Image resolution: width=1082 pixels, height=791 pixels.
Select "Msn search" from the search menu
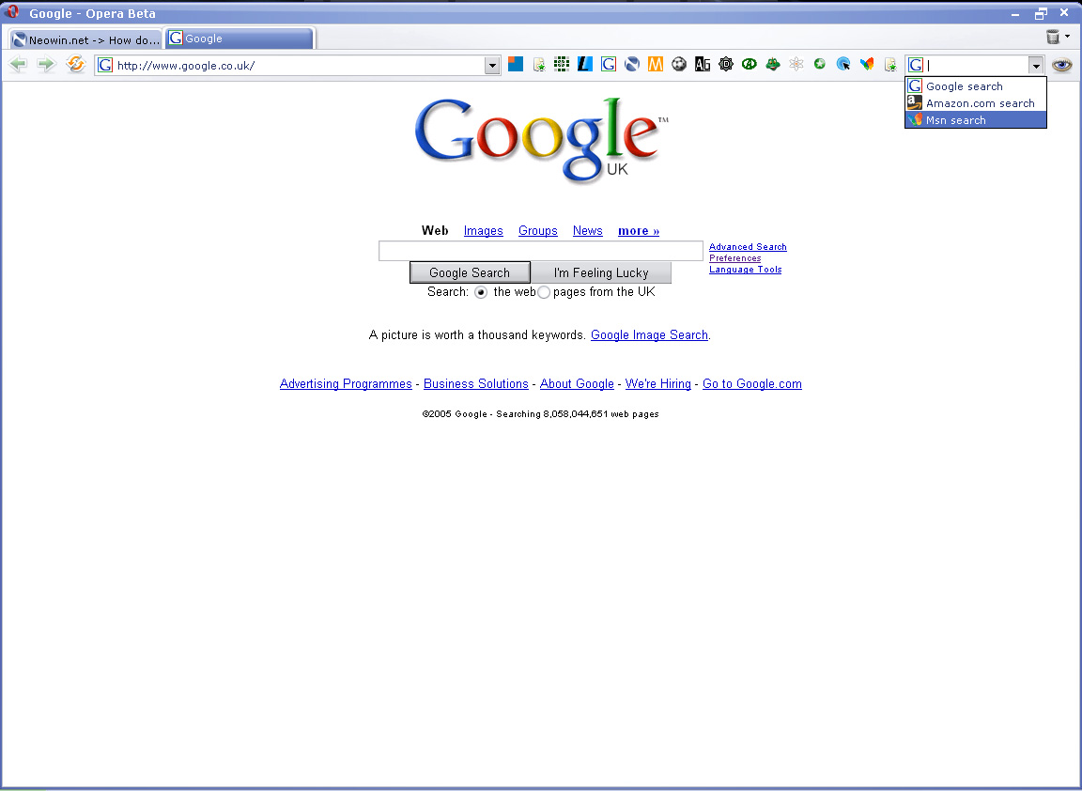[955, 120]
